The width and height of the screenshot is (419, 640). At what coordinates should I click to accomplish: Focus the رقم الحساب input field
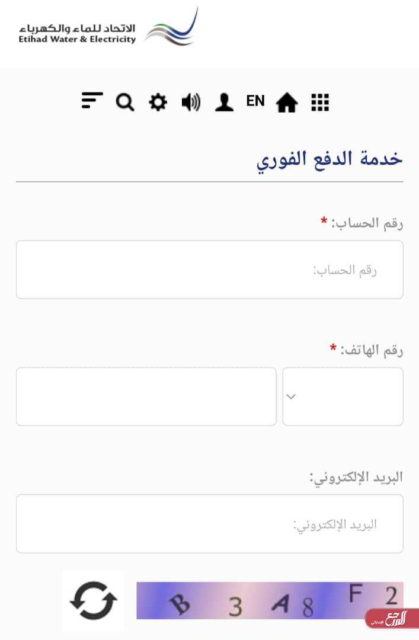click(209, 270)
